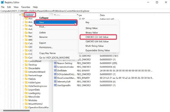Expand the FolderTypes key arrow
170x112 pixels.
tap(23, 83)
